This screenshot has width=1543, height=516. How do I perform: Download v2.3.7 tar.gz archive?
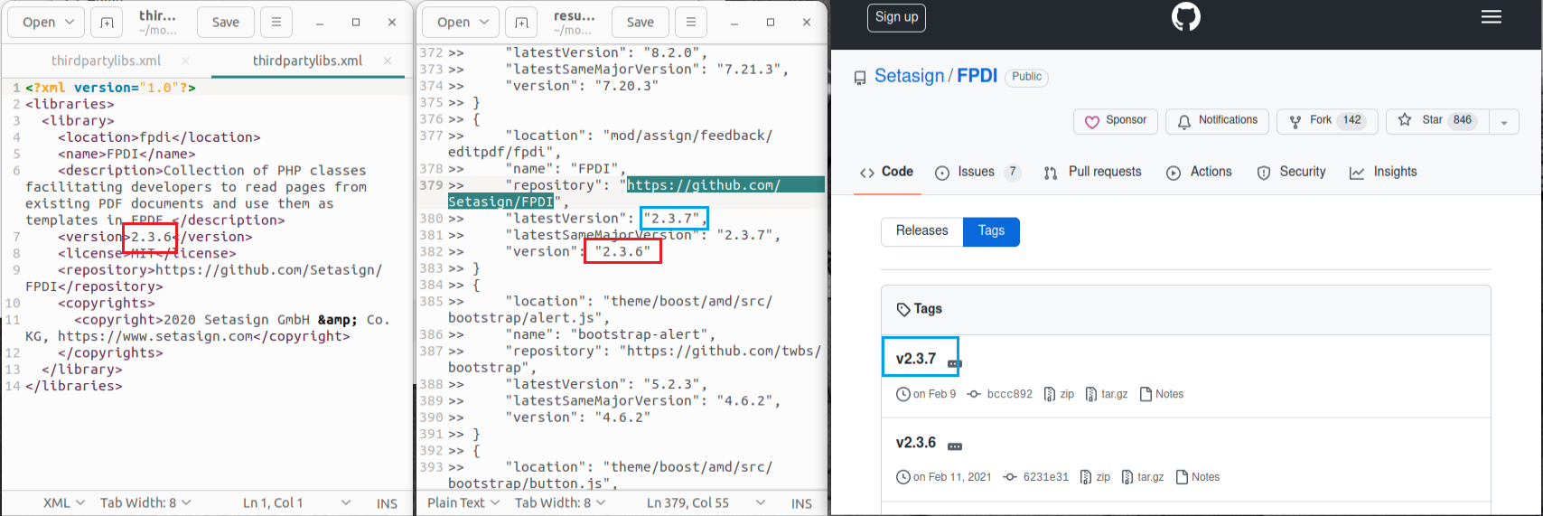pos(1107,394)
